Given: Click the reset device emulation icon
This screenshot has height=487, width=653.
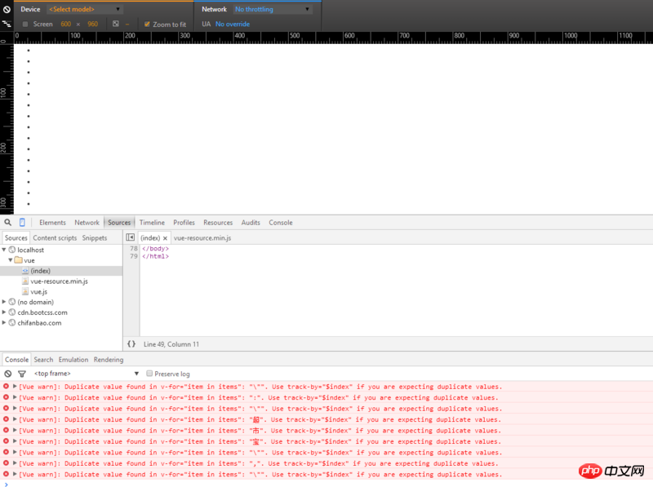Looking at the screenshot, I should (7, 9).
